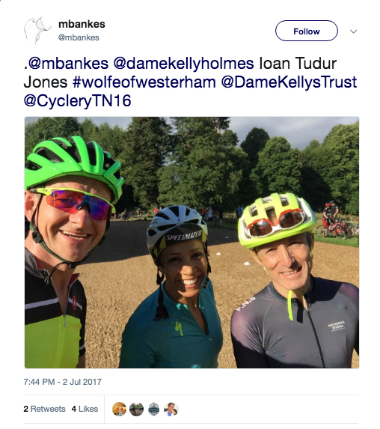View the 4 Likes list

coord(85,409)
